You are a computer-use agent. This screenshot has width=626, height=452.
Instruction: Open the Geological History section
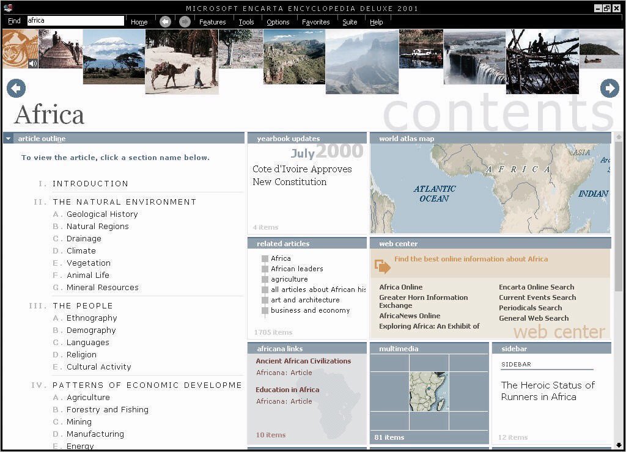[102, 214]
